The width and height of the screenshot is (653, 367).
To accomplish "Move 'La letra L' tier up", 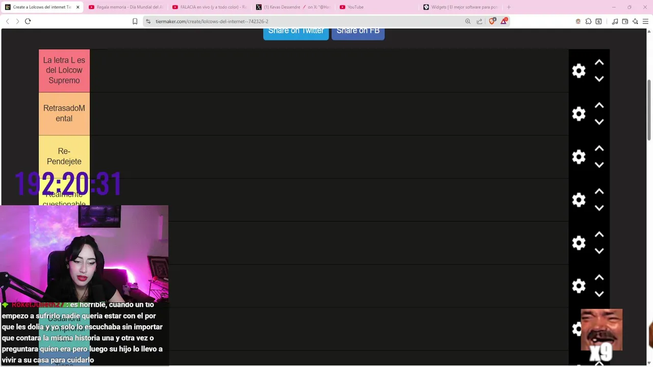I will tap(599, 63).
